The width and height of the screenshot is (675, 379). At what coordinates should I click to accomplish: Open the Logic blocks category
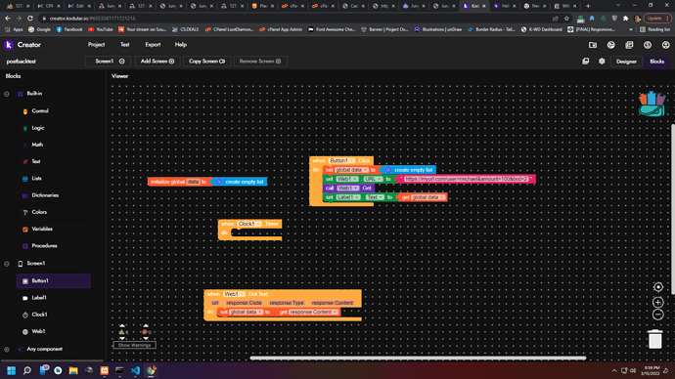click(38, 128)
